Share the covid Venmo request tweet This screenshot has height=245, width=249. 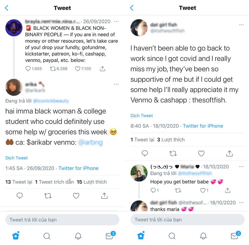(229, 153)
